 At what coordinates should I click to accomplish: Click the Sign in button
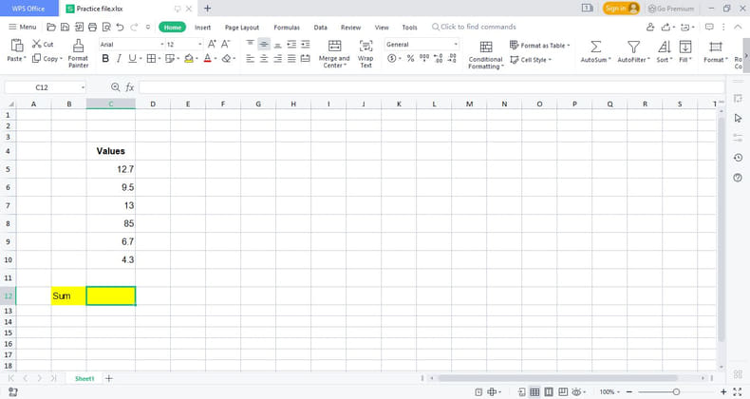click(x=621, y=9)
